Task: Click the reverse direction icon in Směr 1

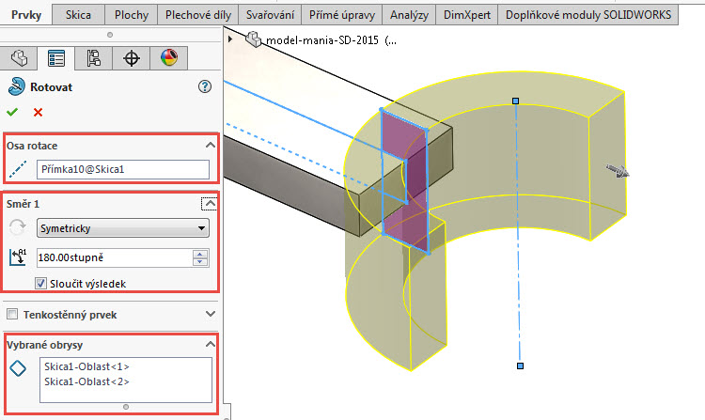Action: pos(17,227)
